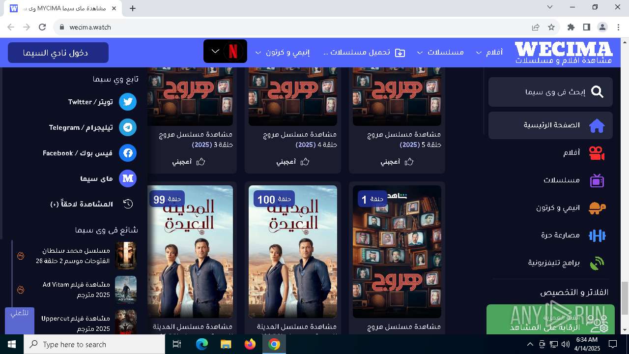Click the movies camera icon
This screenshot has height=354, width=629.
[x=597, y=153]
